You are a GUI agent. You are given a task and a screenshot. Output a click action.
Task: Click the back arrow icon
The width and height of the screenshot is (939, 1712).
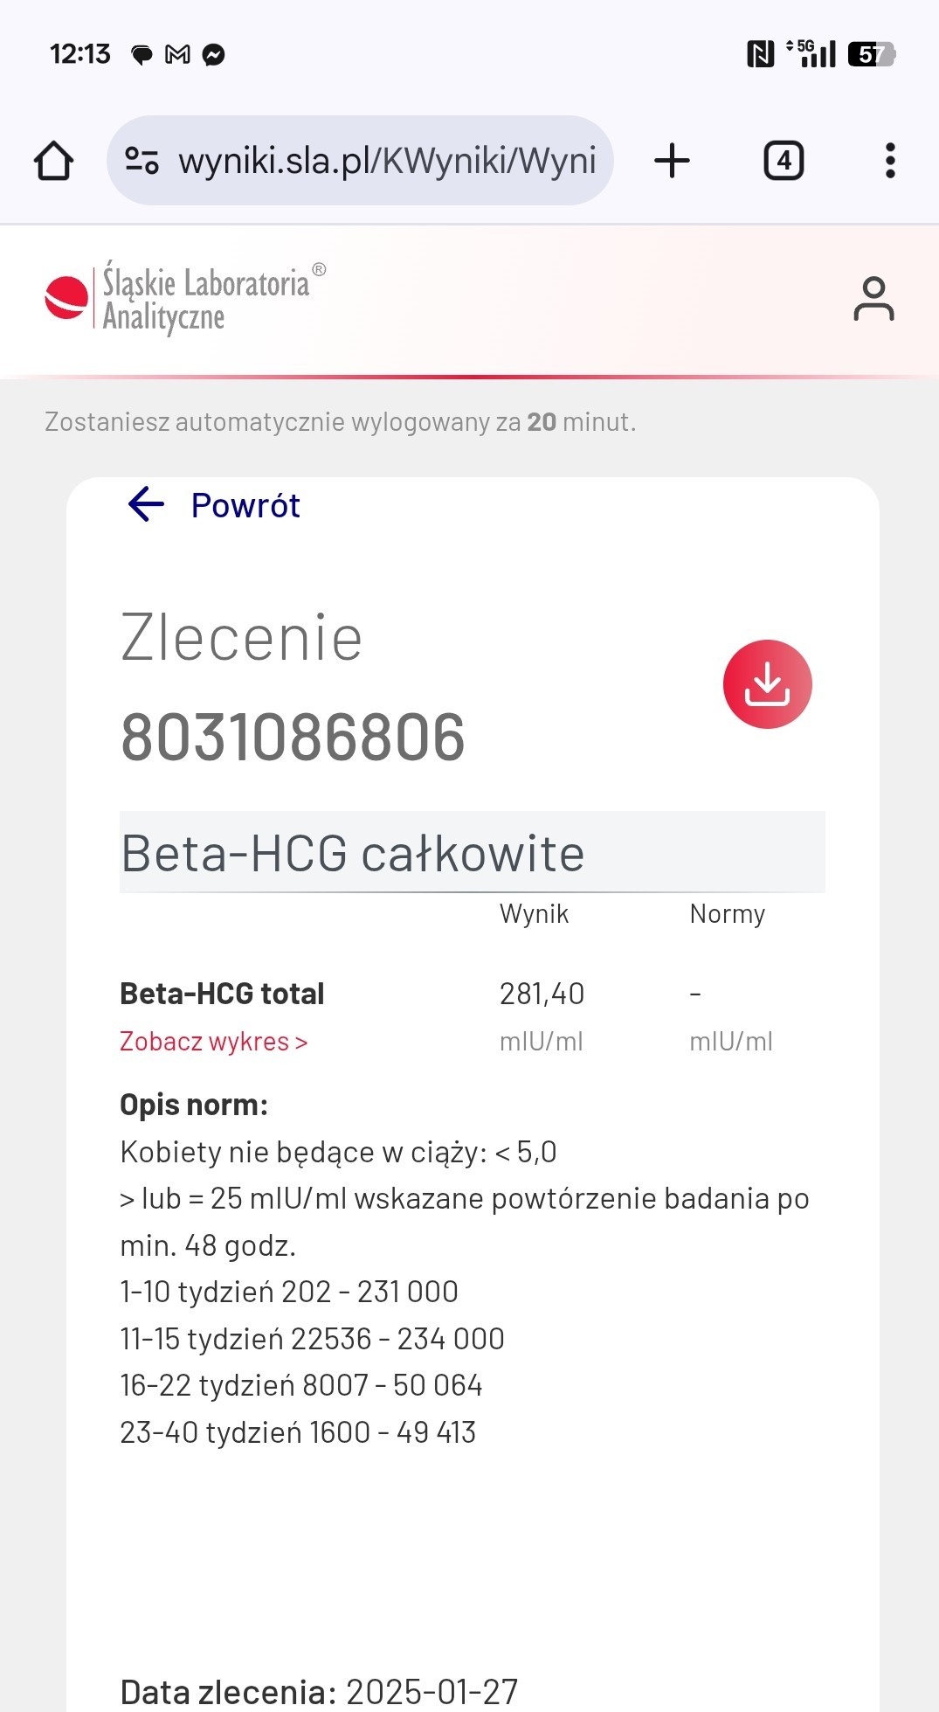coord(146,504)
